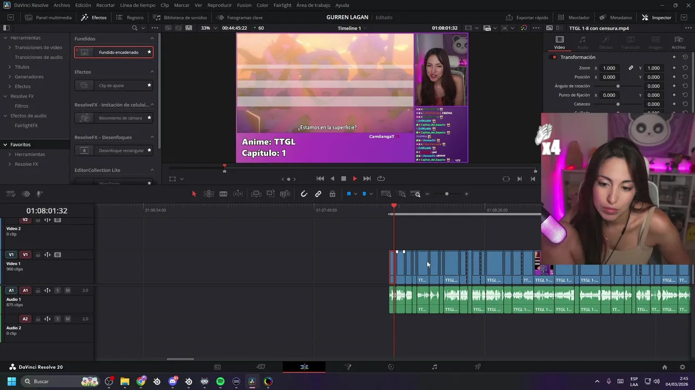
Task: Toggle loop playback icon
Action: coord(381,179)
